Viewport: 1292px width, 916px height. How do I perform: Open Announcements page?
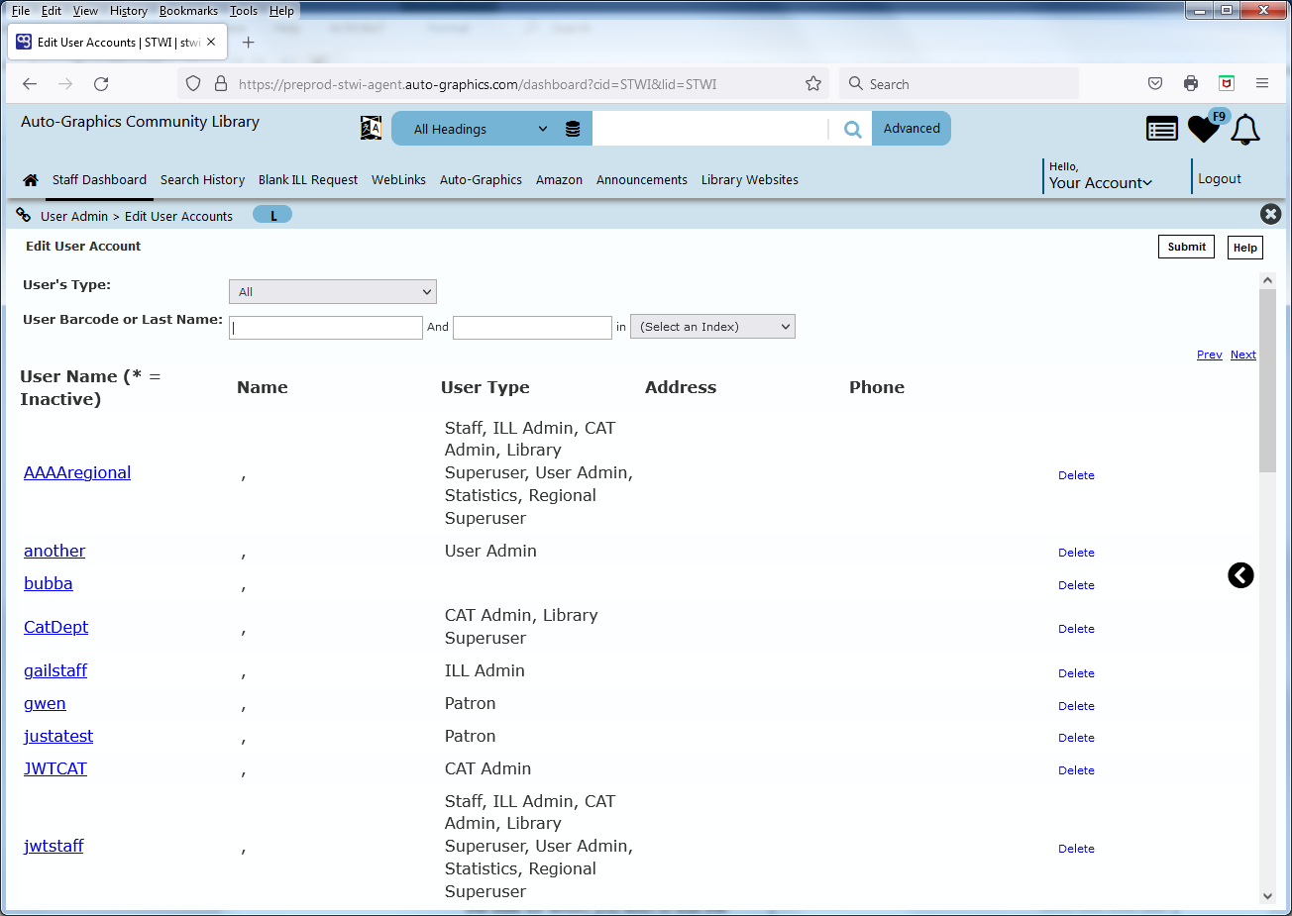tap(642, 180)
